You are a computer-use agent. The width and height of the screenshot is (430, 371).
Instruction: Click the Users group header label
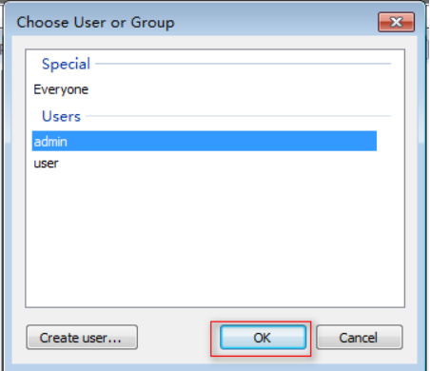click(x=61, y=116)
